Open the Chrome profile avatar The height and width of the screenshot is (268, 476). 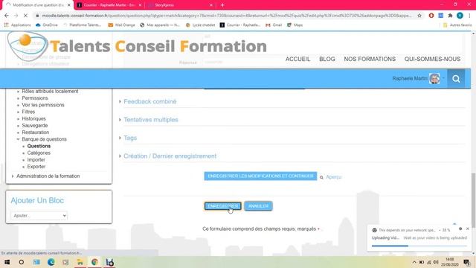pos(460,16)
